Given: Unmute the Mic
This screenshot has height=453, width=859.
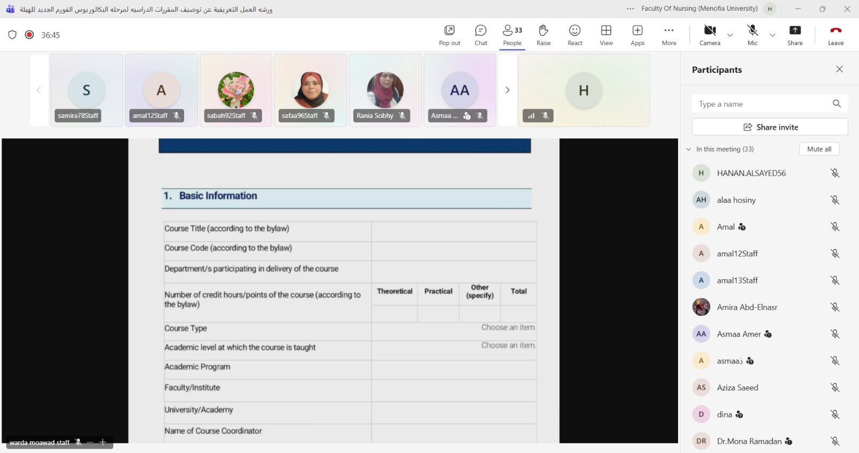Looking at the screenshot, I should pos(753,35).
